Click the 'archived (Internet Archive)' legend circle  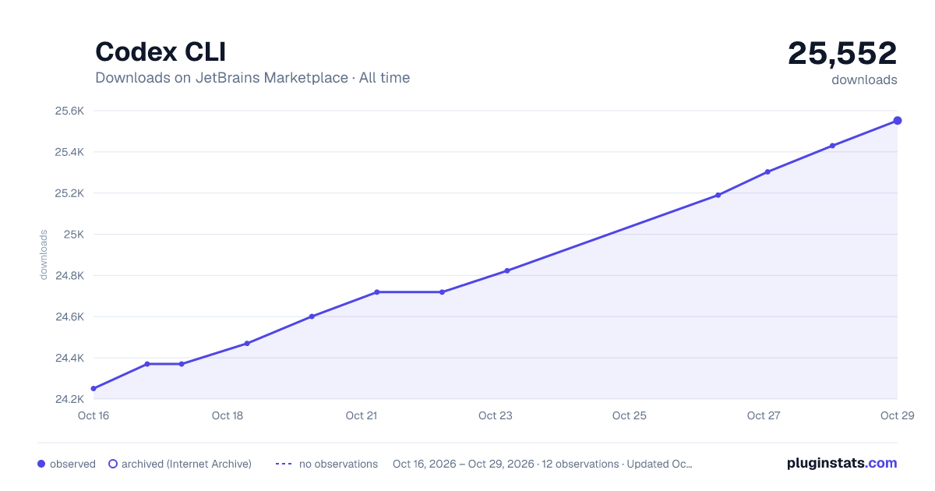pyautogui.click(x=112, y=464)
